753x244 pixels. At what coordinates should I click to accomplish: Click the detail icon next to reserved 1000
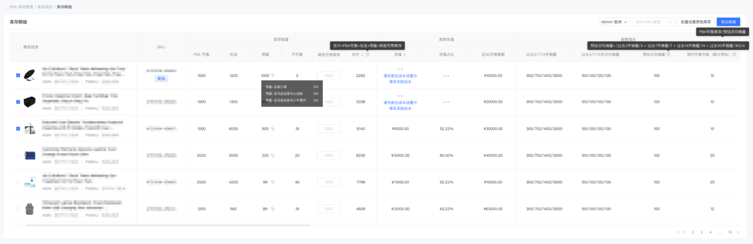click(x=273, y=76)
